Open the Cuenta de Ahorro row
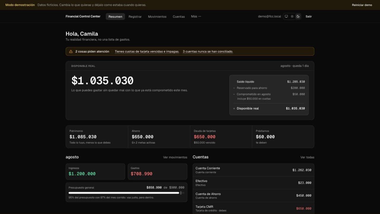 [253, 196]
